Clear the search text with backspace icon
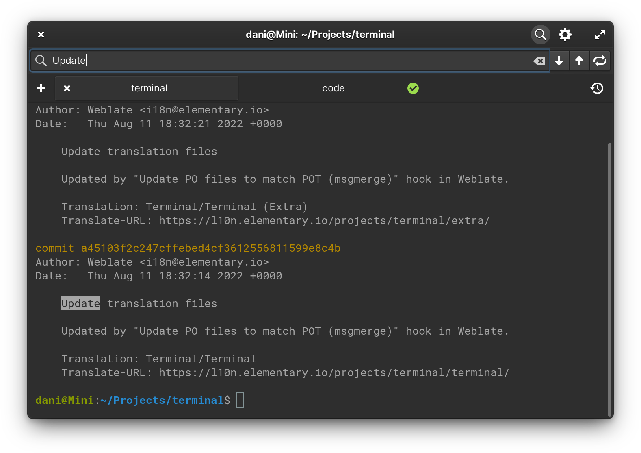The height and width of the screenshot is (453, 641). point(539,61)
